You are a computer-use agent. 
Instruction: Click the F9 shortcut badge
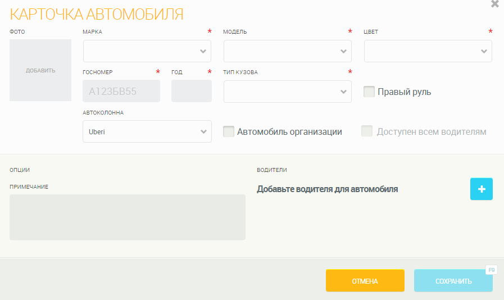[x=492, y=270]
